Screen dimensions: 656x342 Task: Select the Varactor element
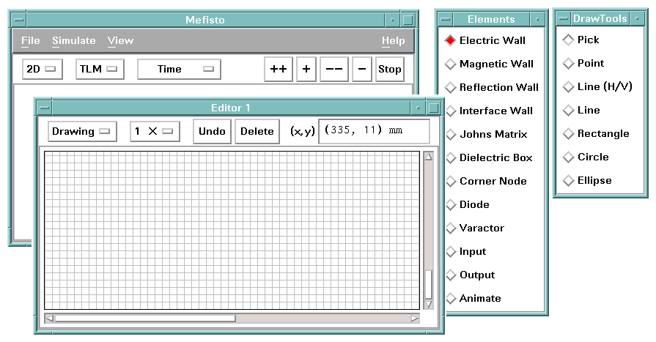474,228
